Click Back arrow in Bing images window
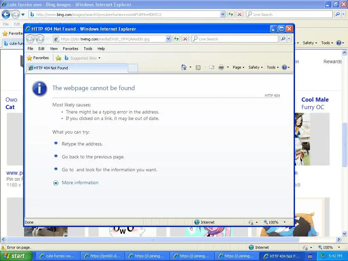Viewport: 348px width, 261px height. click(6, 15)
